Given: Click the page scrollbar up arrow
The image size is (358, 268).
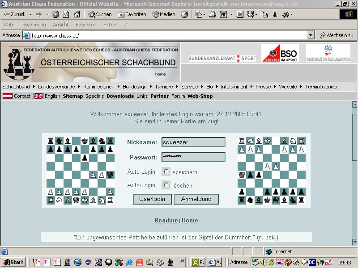Looking at the screenshot, I should 354,105.
